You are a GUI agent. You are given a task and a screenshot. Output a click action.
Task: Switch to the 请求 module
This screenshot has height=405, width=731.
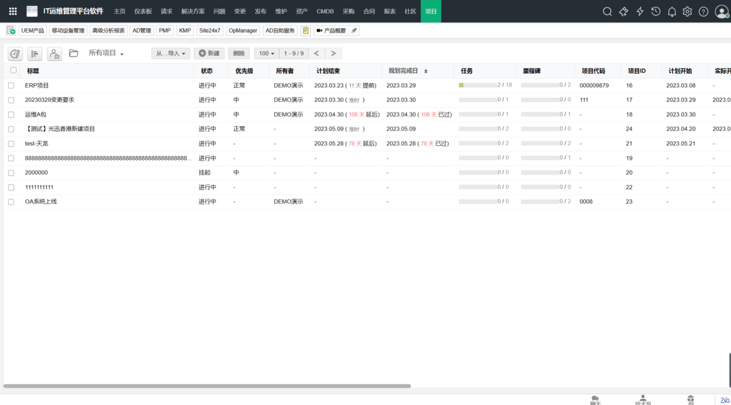(x=166, y=11)
